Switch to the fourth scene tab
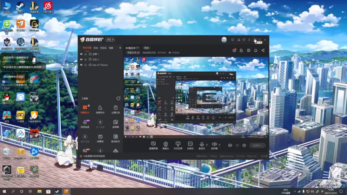Viewport: 347px width, 195px height. [111, 48]
